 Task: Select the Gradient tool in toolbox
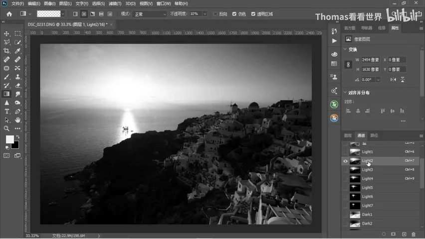(x=6, y=94)
